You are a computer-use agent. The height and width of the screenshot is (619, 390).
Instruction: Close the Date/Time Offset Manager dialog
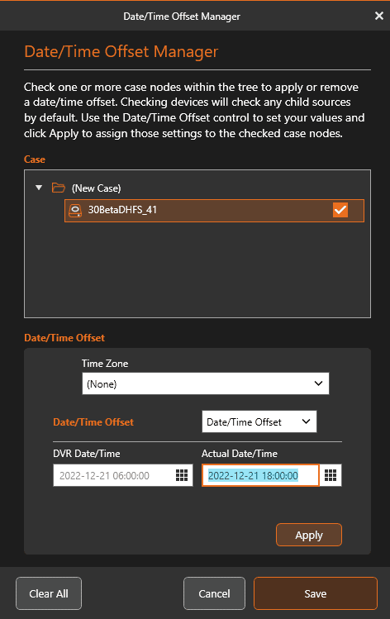(379, 16)
